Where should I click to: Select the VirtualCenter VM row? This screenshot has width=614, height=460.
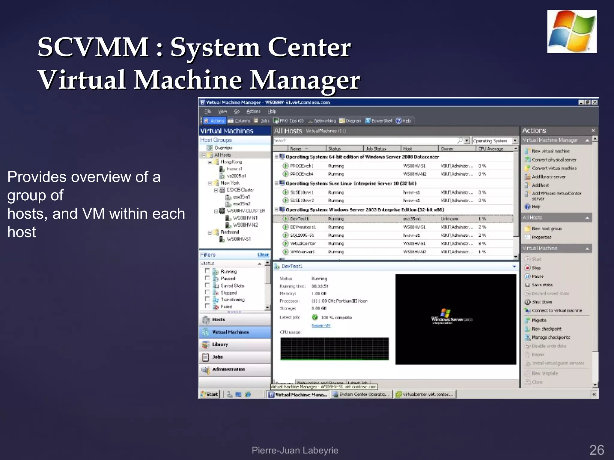pyautogui.click(x=393, y=243)
